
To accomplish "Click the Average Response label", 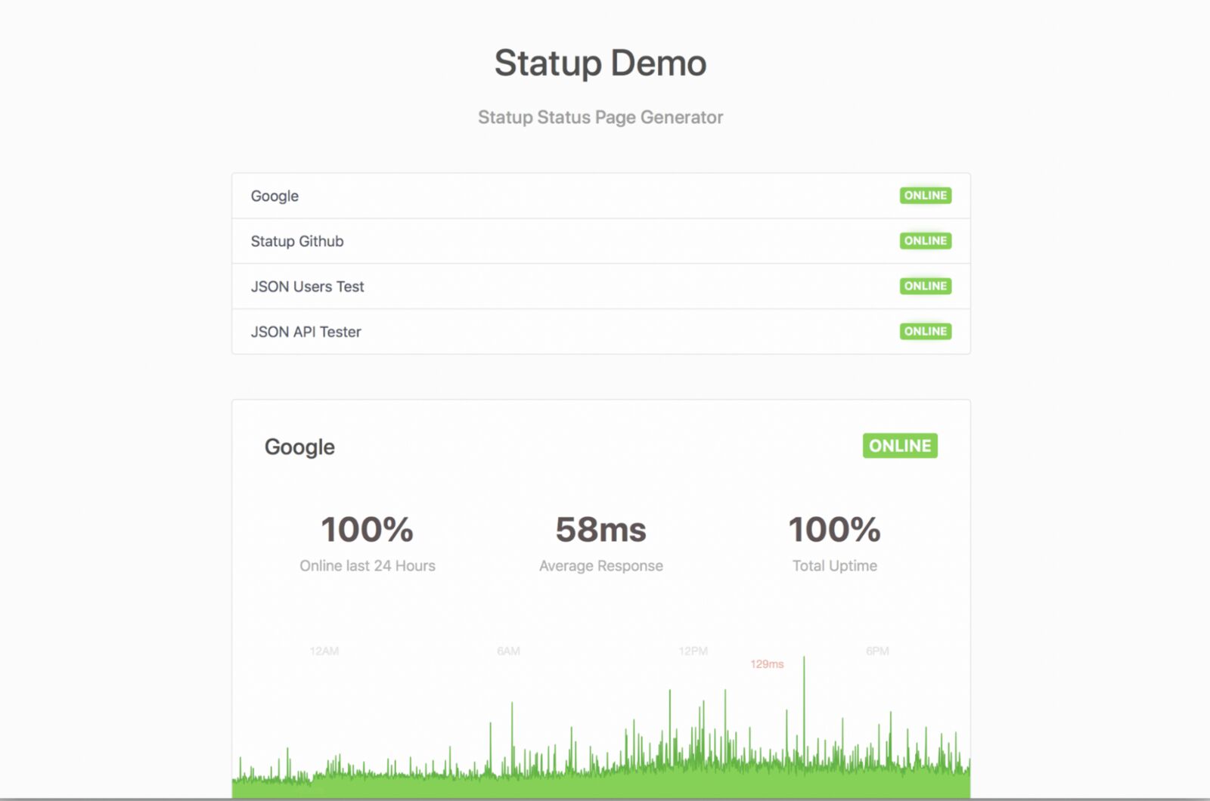I will click(600, 566).
